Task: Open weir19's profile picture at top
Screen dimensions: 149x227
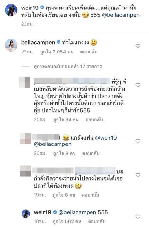Action: pos(11,10)
